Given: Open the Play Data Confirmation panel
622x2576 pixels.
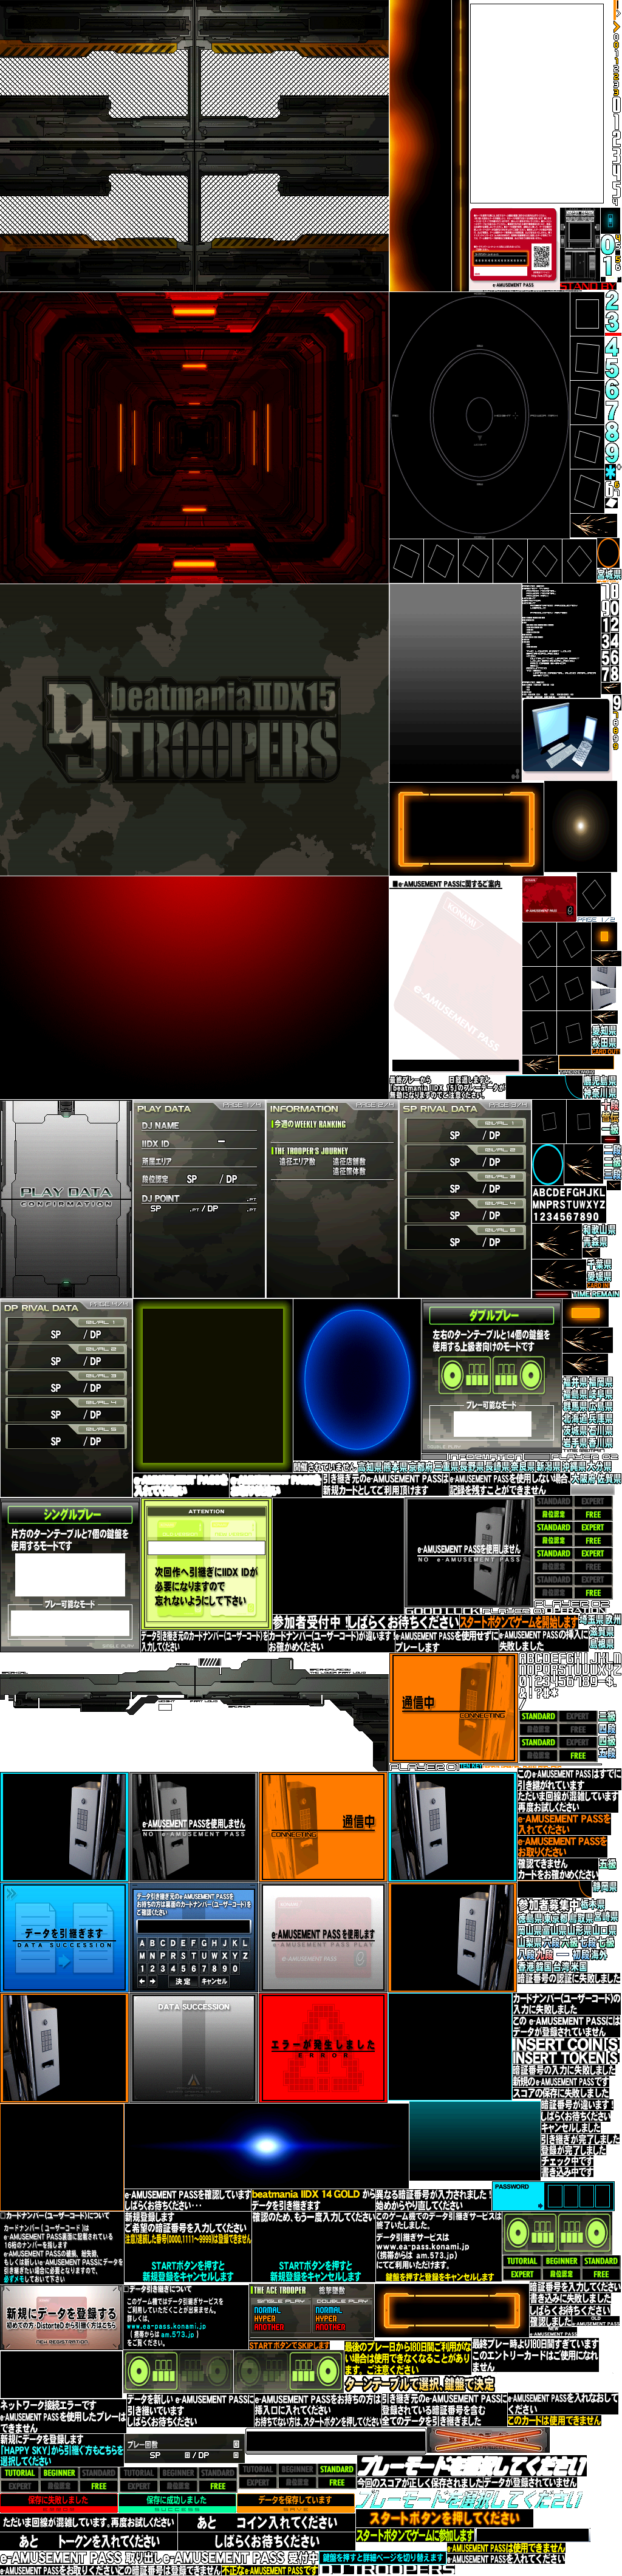Looking at the screenshot, I should tap(66, 1197).
